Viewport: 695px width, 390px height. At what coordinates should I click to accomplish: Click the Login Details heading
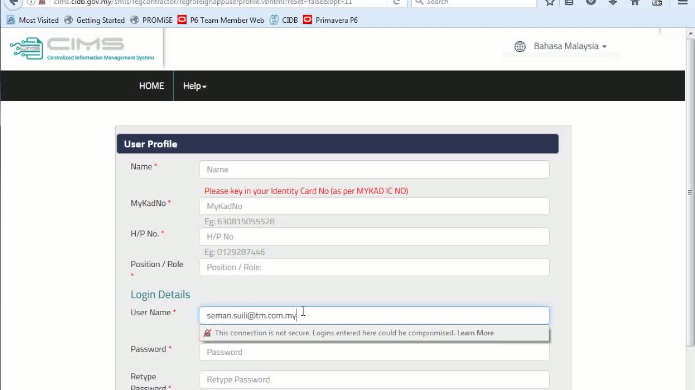(160, 295)
